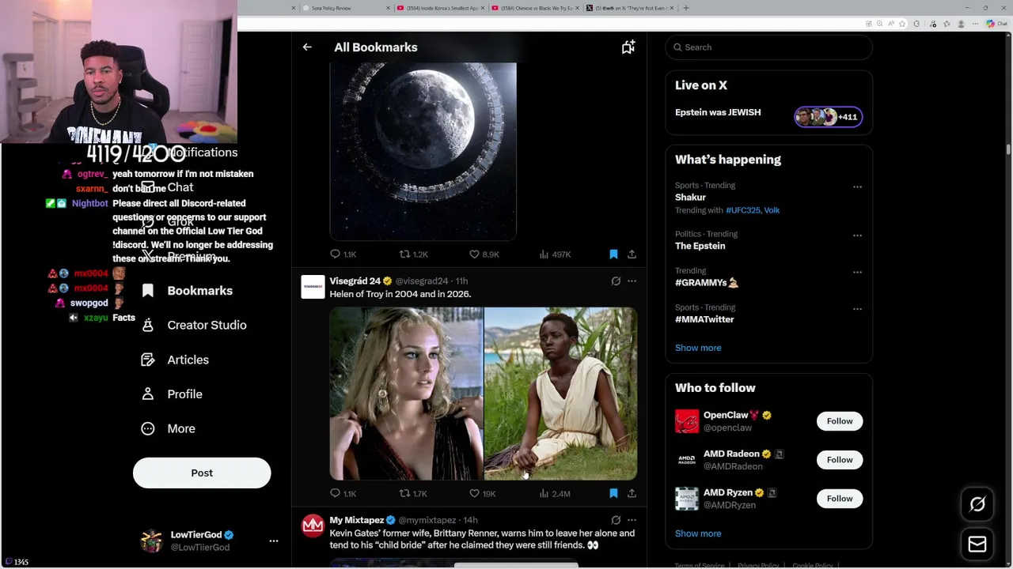Follow the AMD Radeon account
The width and height of the screenshot is (1013, 569).
pyautogui.click(x=840, y=460)
